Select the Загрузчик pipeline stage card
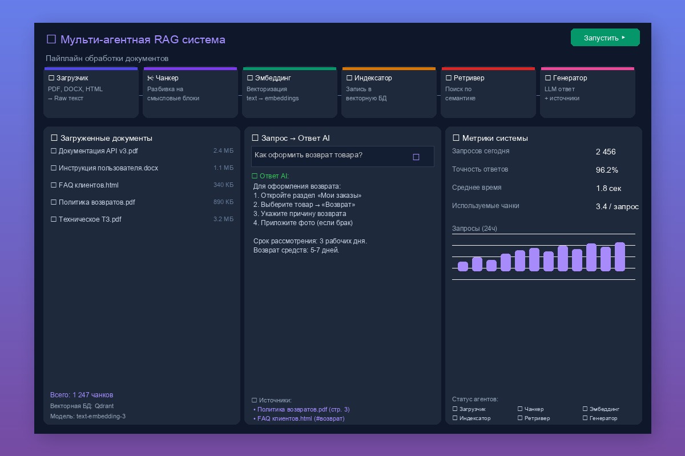 coord(91,92)
